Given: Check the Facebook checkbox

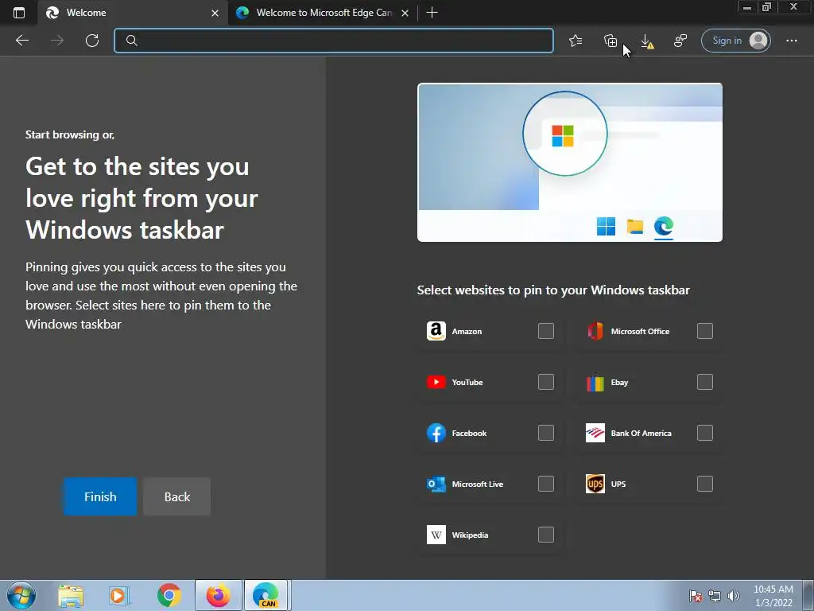Looking at the screenshot, I should pos(545,433).
